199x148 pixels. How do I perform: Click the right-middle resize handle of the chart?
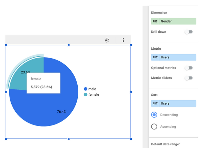point(131,92)
